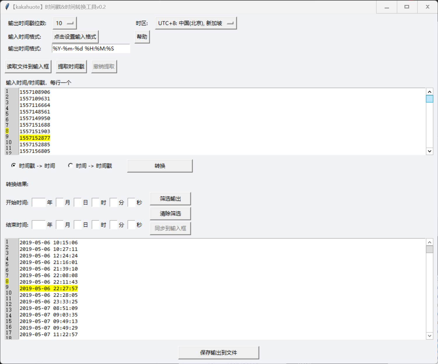Click highlighted timestamp 1557152877 in input list

35,138
